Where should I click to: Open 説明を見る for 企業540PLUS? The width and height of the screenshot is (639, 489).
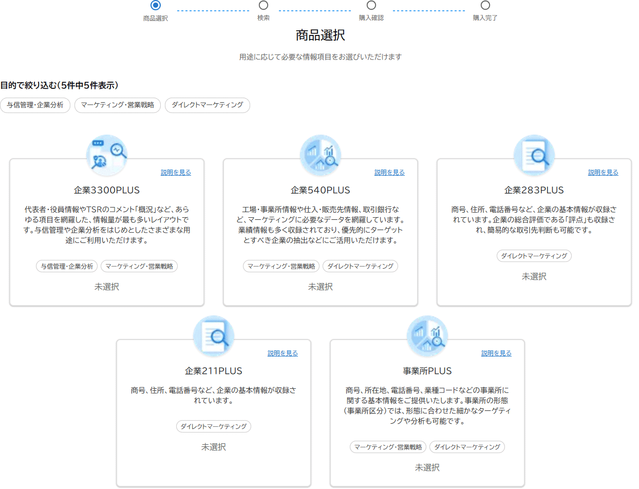coord(389,173)
